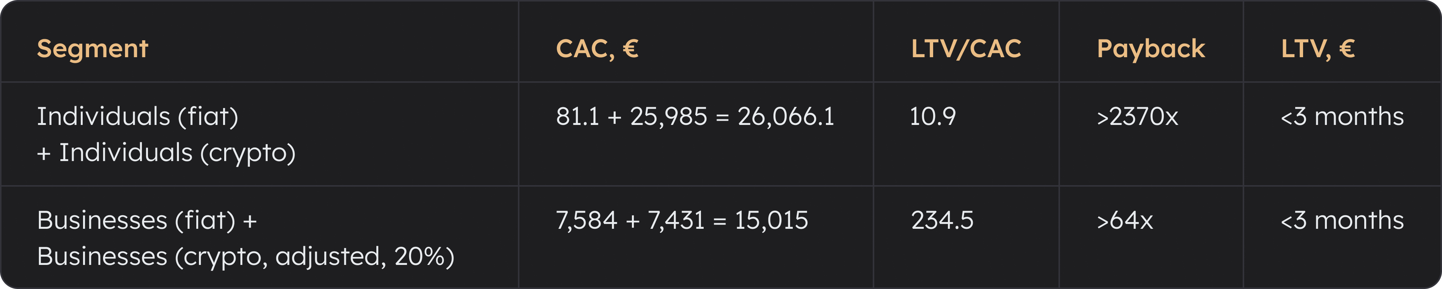Click the euro sign in the CAC header
The image size is (1442, 289).
click(630, 49)
